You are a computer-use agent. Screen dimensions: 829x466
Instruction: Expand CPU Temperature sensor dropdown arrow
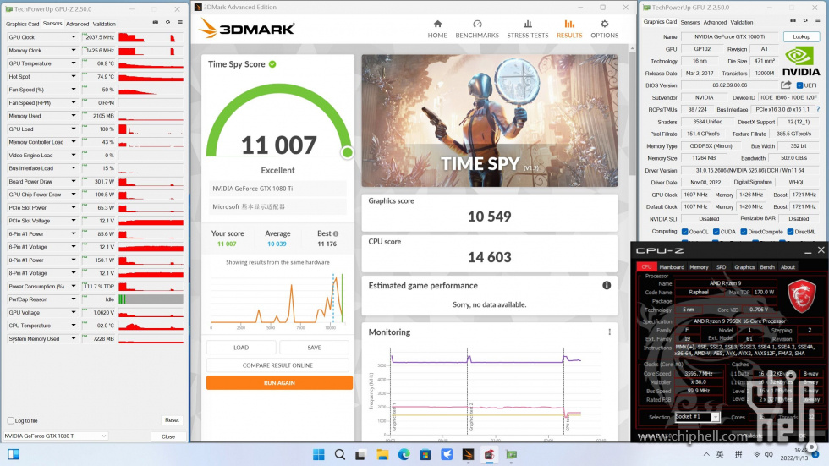coord(74,326)
